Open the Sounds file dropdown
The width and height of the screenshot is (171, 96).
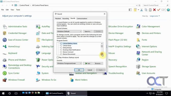point(69,63)
